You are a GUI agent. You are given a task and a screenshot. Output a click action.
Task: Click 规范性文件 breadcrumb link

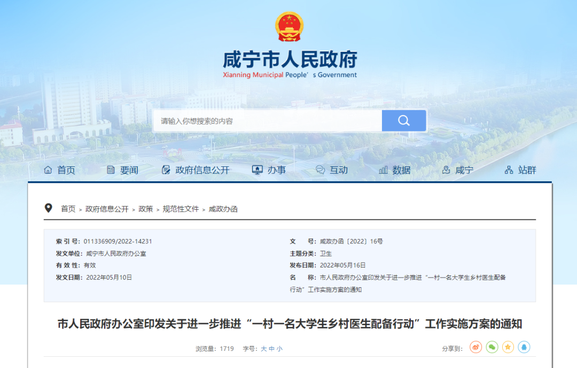181,209
